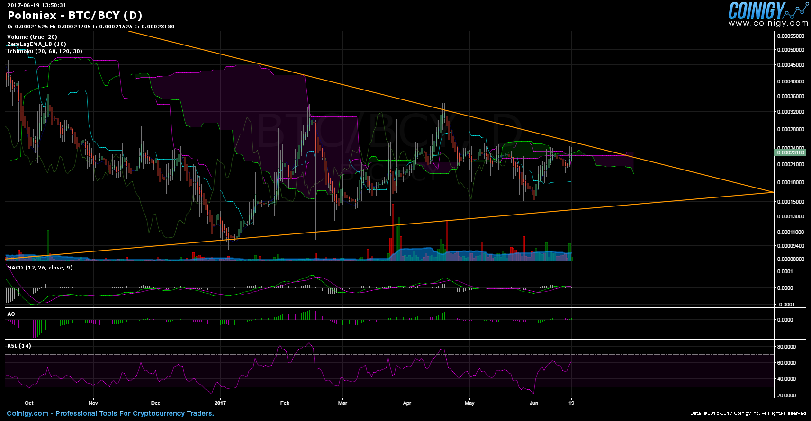Click AO axis value 0.0000
The height and width of the screenshot is (421, 811).
[785, 320]
